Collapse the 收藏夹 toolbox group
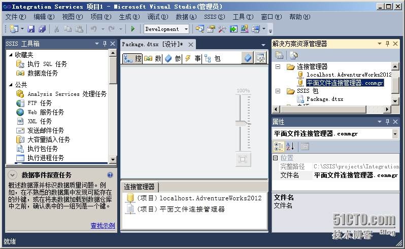Image resolution: width=405 pixels, height=249 pixels. click(11, 55)
